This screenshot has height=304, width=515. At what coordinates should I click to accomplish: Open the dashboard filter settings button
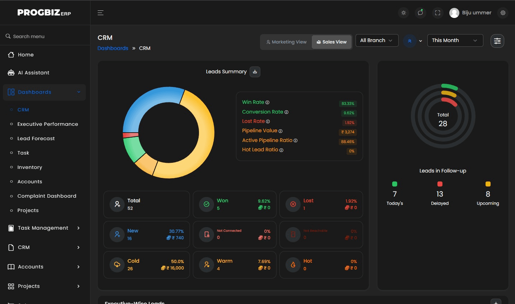497,41
